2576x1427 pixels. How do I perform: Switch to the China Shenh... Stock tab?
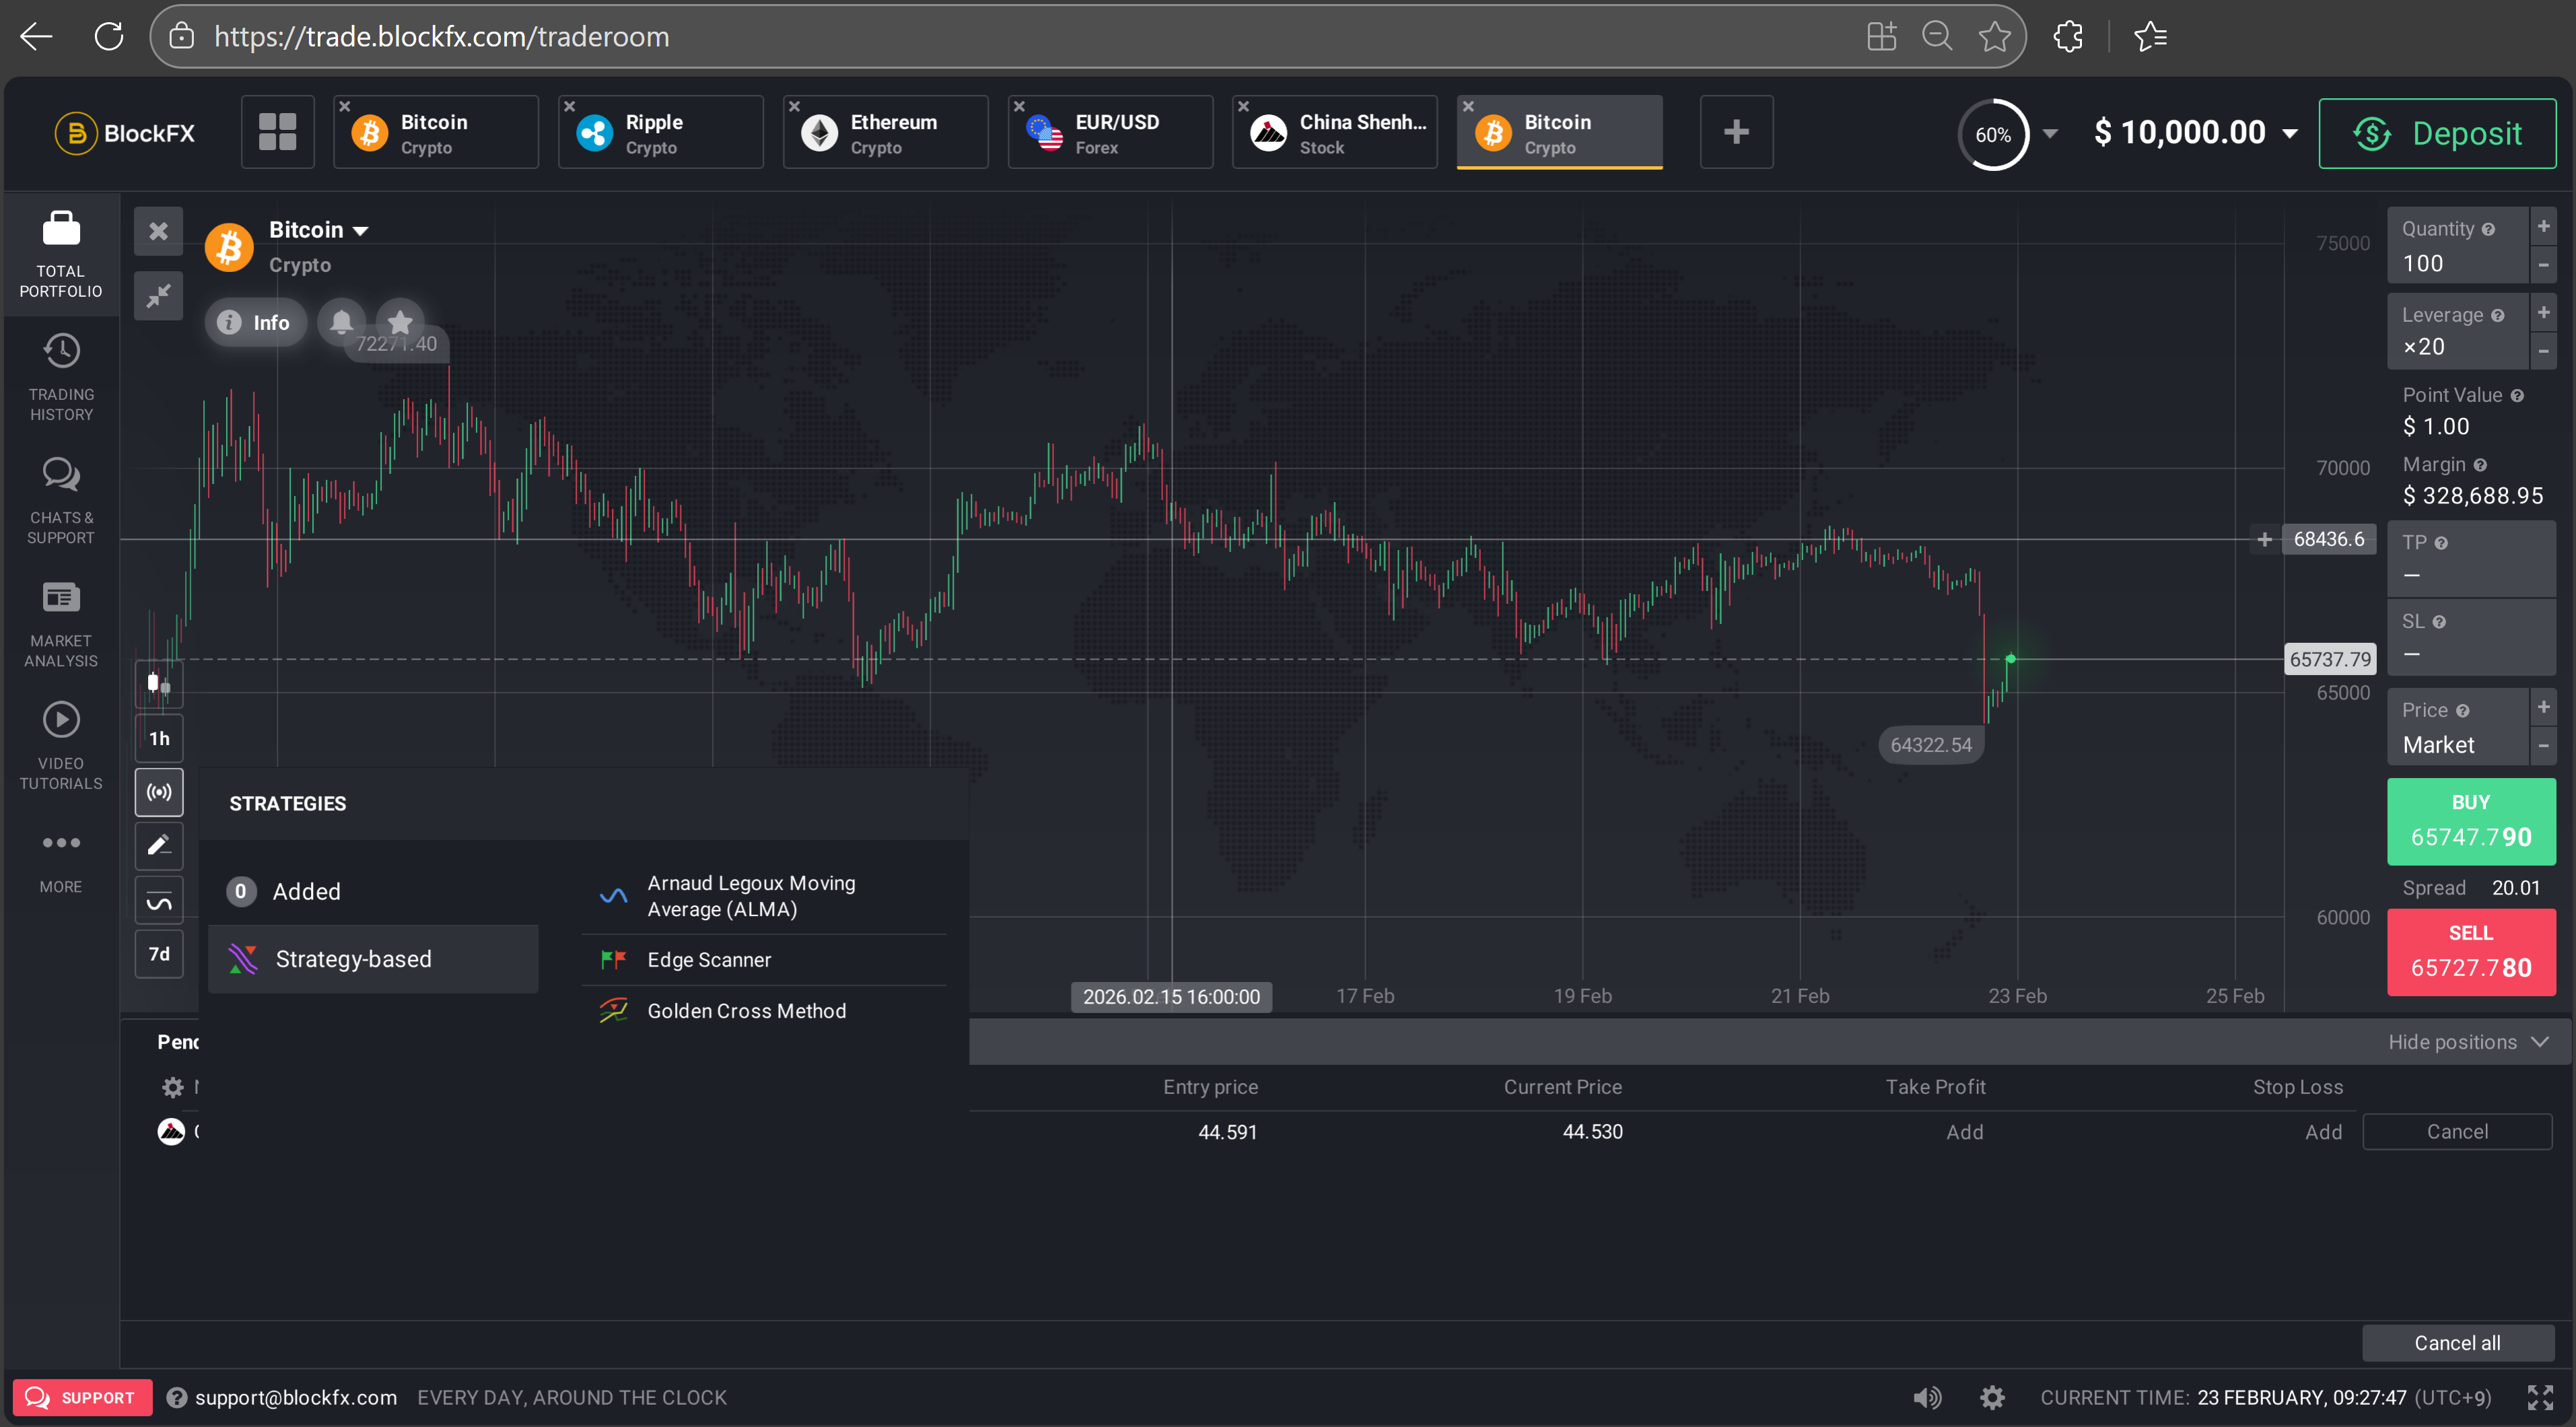pos(1335,133)
